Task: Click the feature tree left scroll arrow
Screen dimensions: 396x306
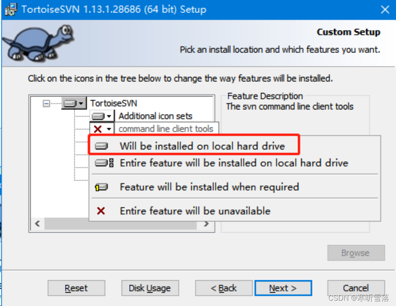Action: (x=37, y=224)
